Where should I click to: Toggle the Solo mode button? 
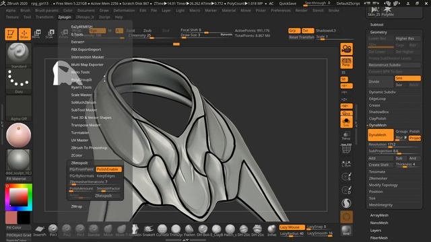click(346, 122)
